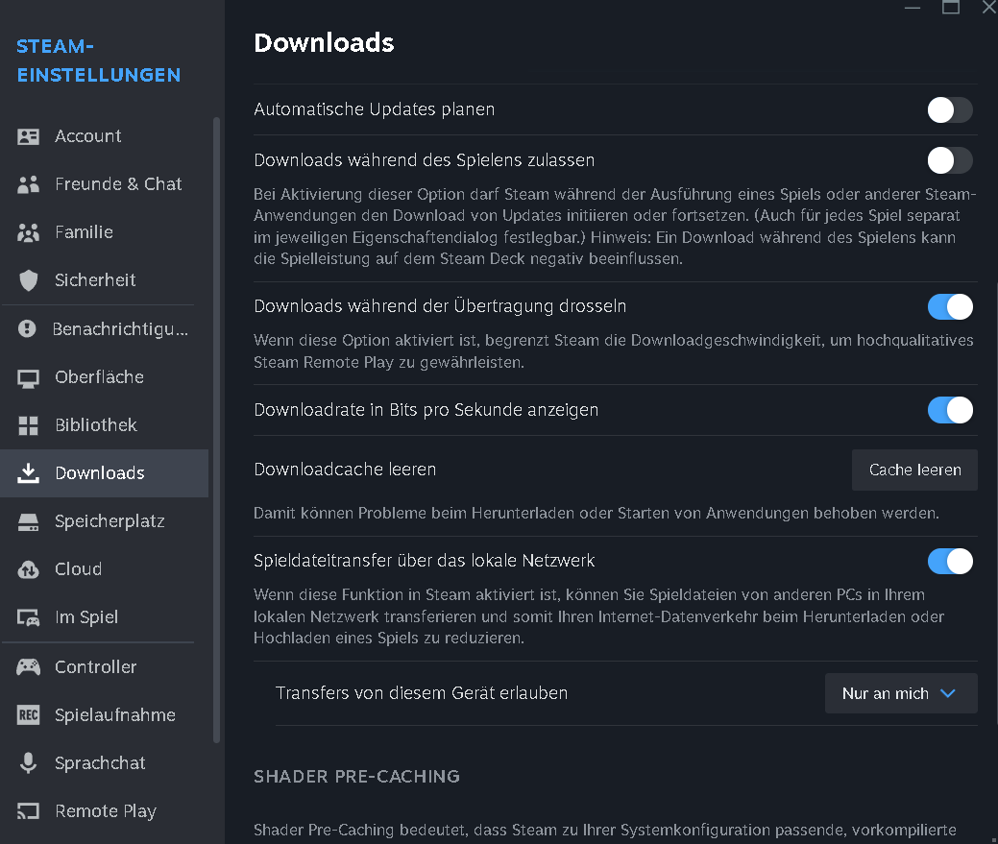Click the Downloads arrow icon in sidebar

[28, 473]
